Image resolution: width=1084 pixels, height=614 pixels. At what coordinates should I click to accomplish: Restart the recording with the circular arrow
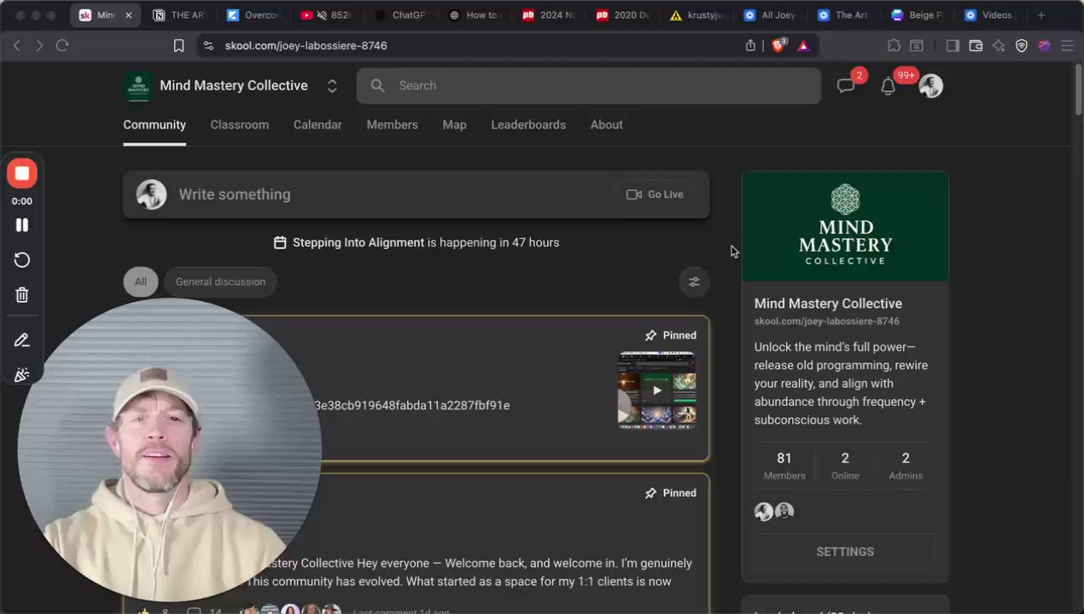[22, 260]
